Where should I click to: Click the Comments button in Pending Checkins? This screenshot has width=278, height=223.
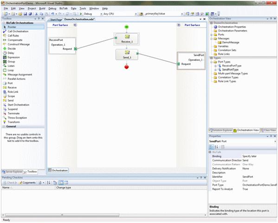(27, 183)
